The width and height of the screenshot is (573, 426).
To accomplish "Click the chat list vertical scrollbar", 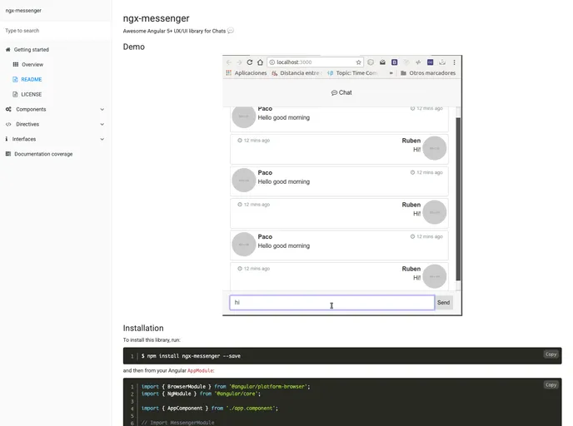I will pyautogui.click(x=458, y=199).
